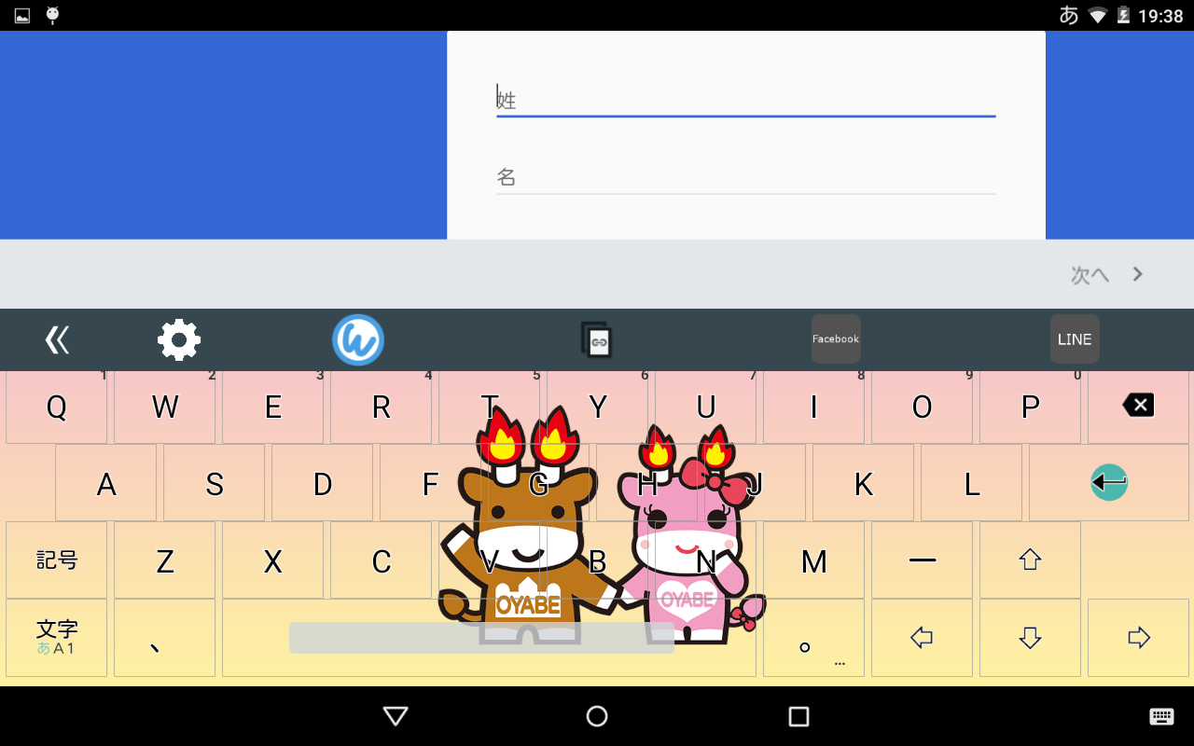Image resolution: width=1194 pixels, height=746 pixels.
Task: Tap the B key
Action: [597, 559]
